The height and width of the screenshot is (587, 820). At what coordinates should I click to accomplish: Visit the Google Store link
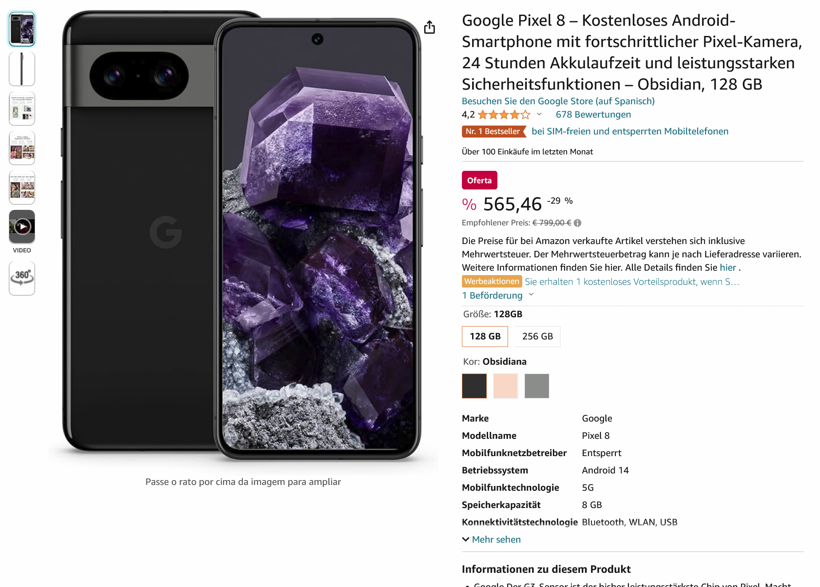558,101
